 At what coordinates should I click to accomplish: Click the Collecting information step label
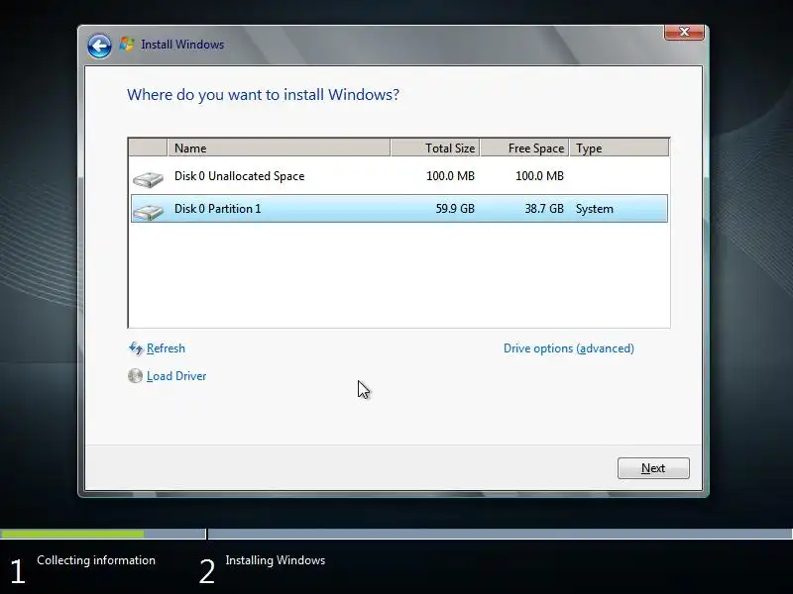point(96,560)
